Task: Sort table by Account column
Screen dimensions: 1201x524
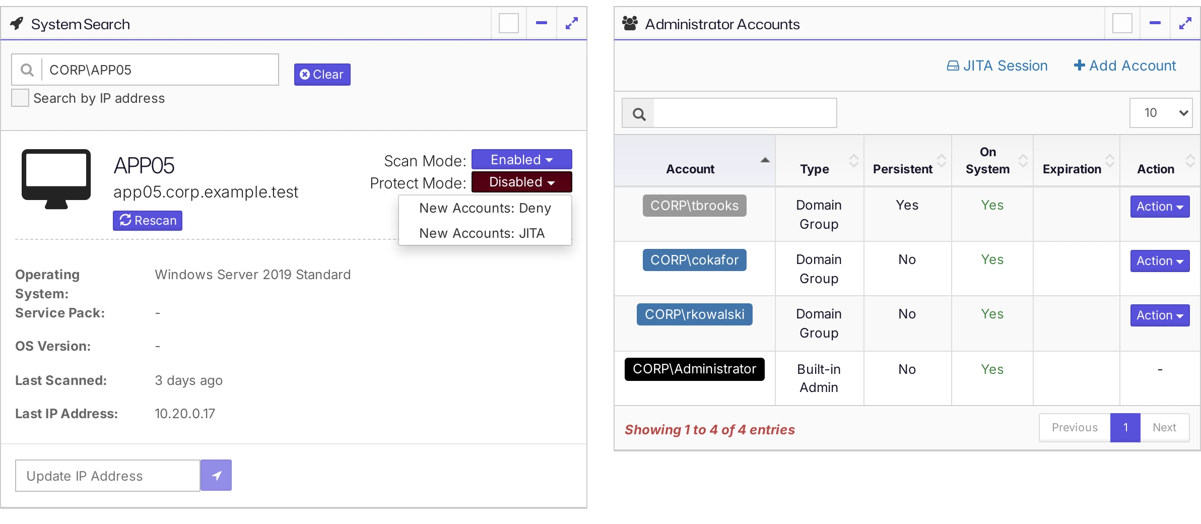Action: tap(695, 161)
